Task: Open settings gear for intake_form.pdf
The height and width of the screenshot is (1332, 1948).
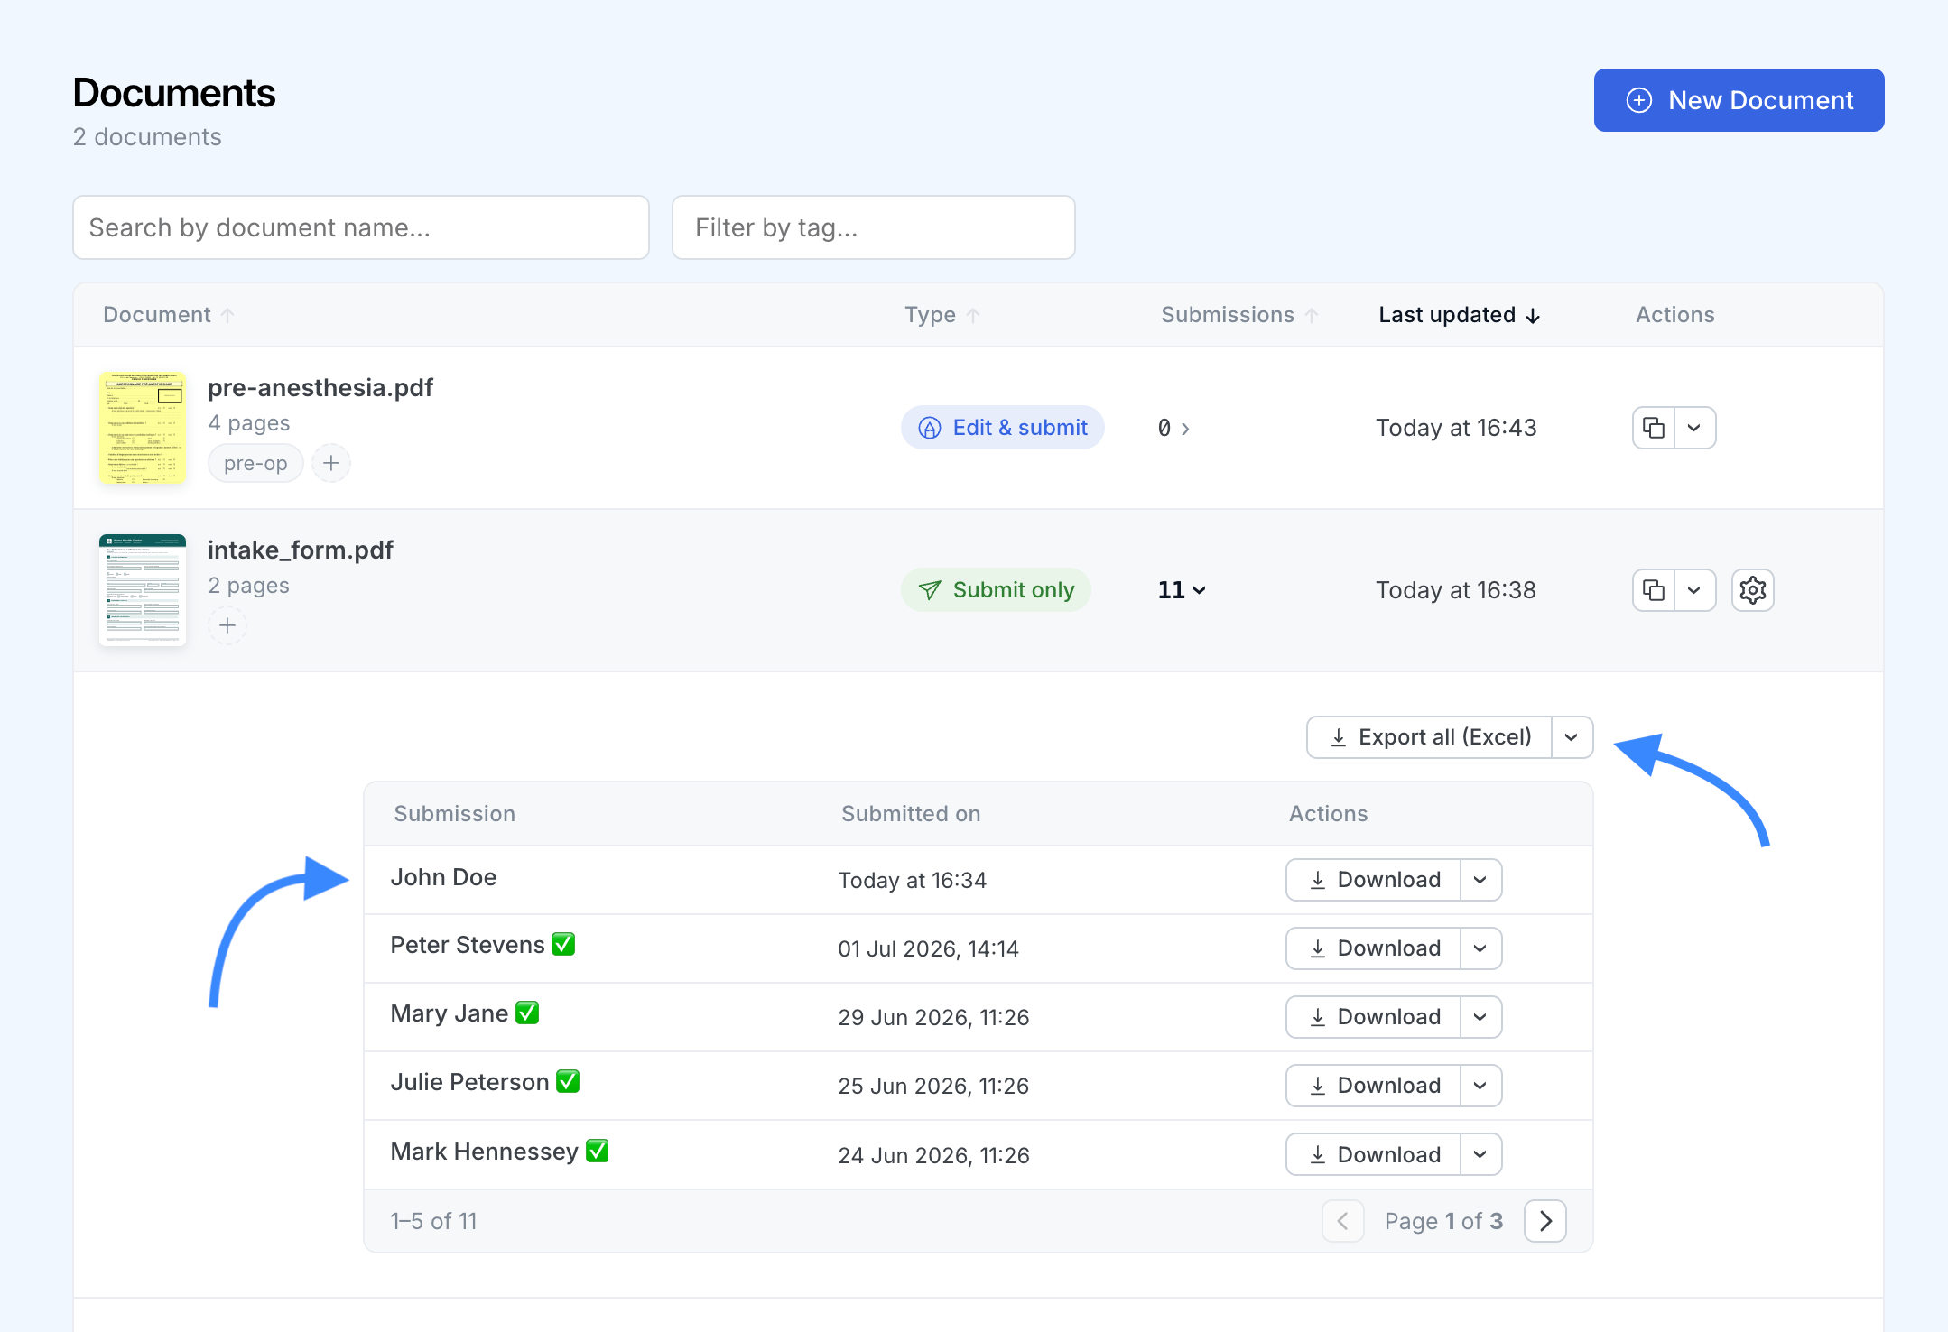Action: 1753,590
